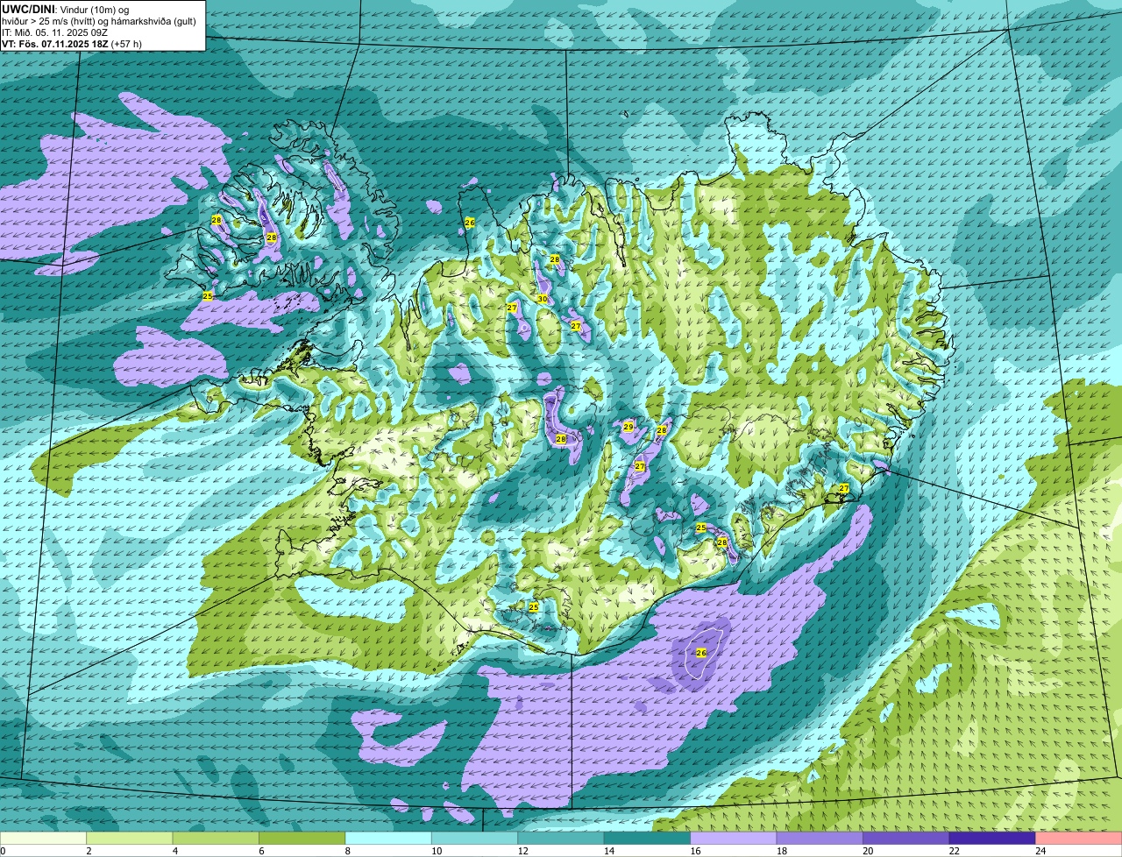Pick the dark teal 14–16 m/s legend swatch
Viewport: 1122px width, 857px height.
pos(648,839)
